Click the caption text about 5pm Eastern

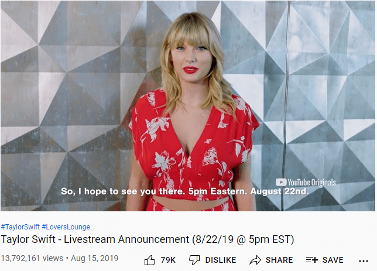pos(184,191)
